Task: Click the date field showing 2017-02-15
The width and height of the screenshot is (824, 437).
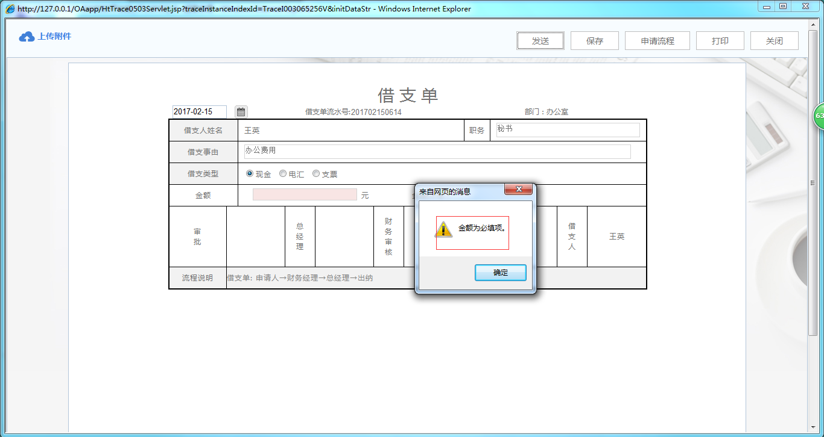Action: point(200,111)
